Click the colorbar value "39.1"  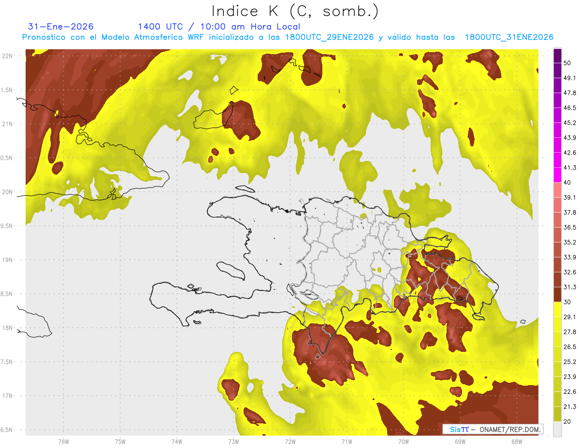click(x=570, y=198)
